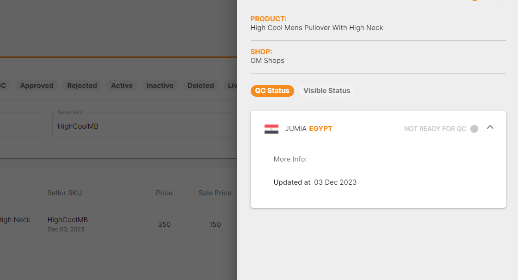518x280 pixels.
Task: Click the JUMIA EGYPT label
Action: [x=308, y=129]
